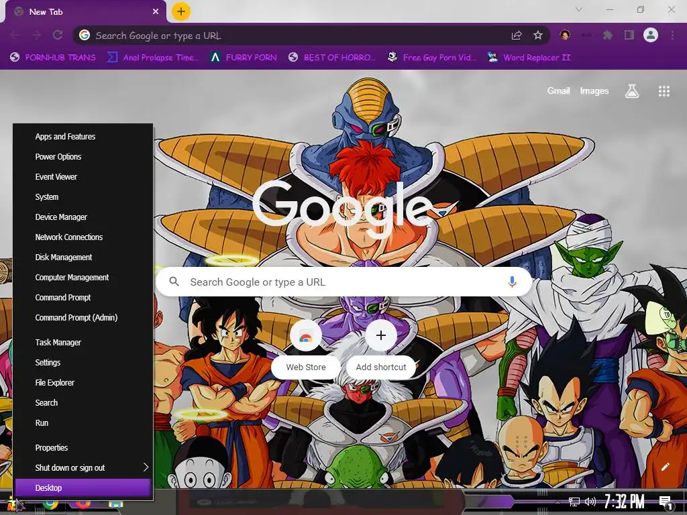The height and width of the screenshot is (515, 687).
Task: Close the New Tab tab
Action: click(156, 12)
